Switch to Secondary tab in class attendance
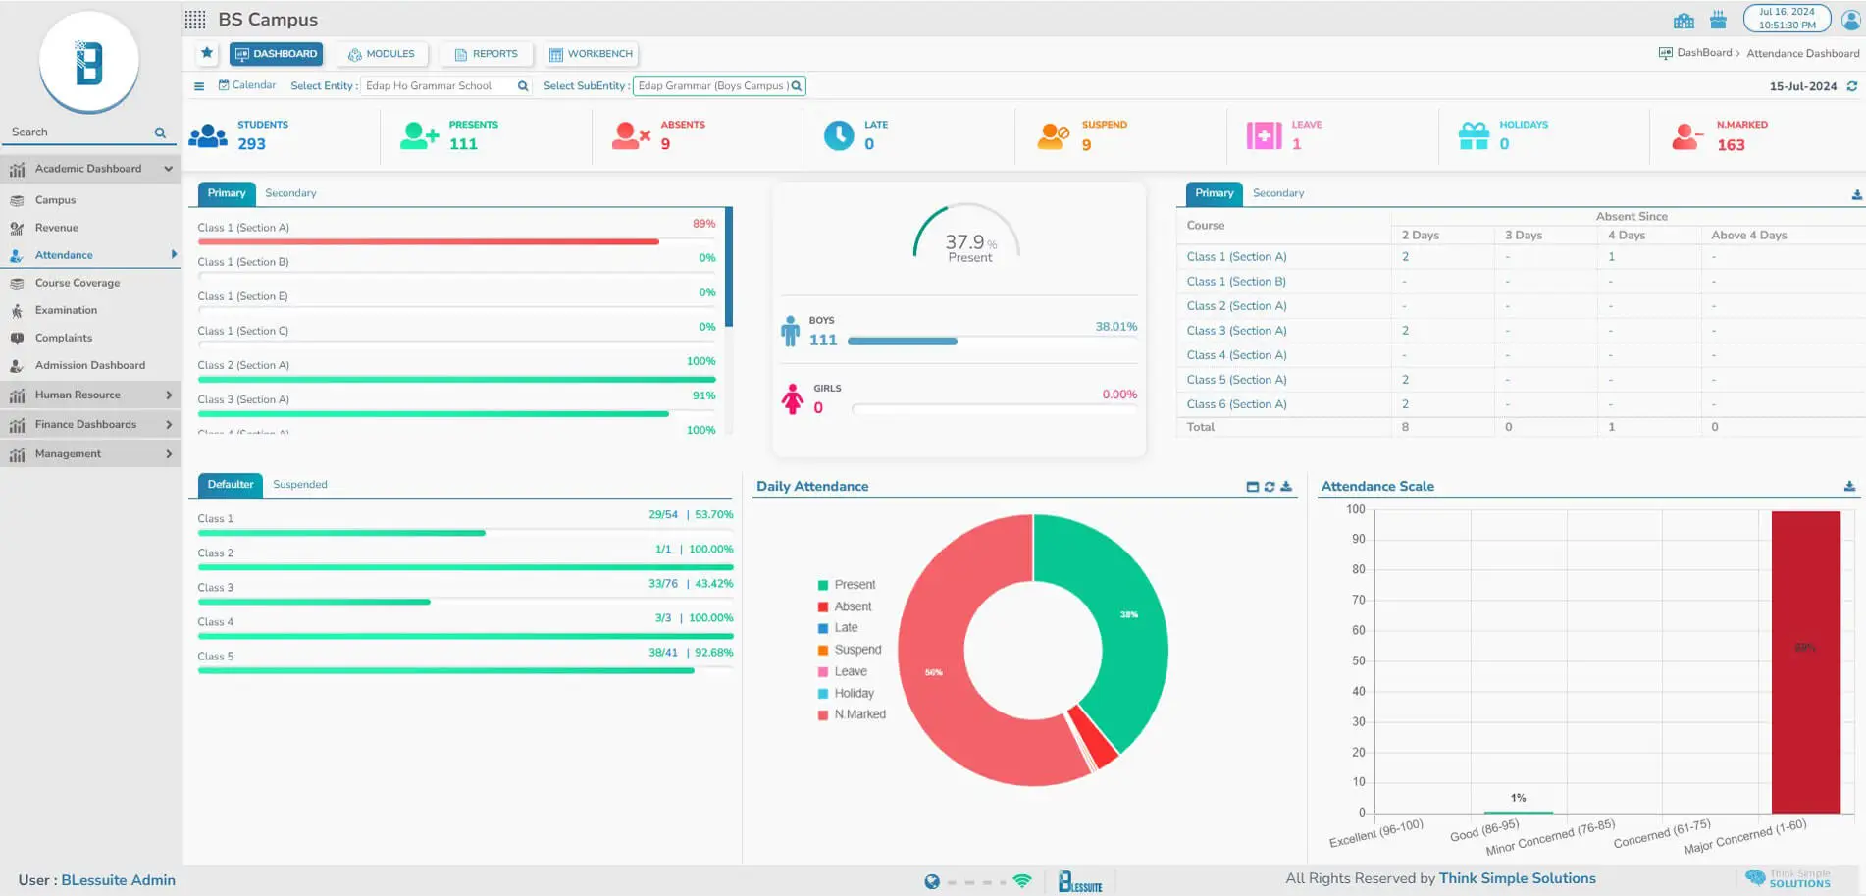The width and height of the screenshot is (1866, 896). tap(290, 193)
